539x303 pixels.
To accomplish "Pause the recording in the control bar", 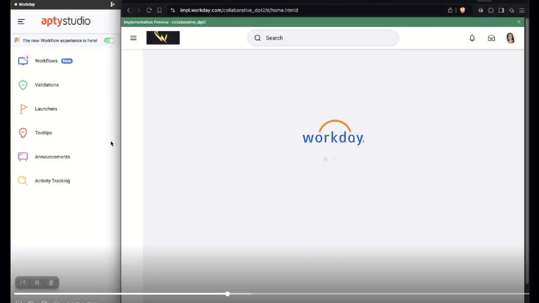I will [37, 283].
